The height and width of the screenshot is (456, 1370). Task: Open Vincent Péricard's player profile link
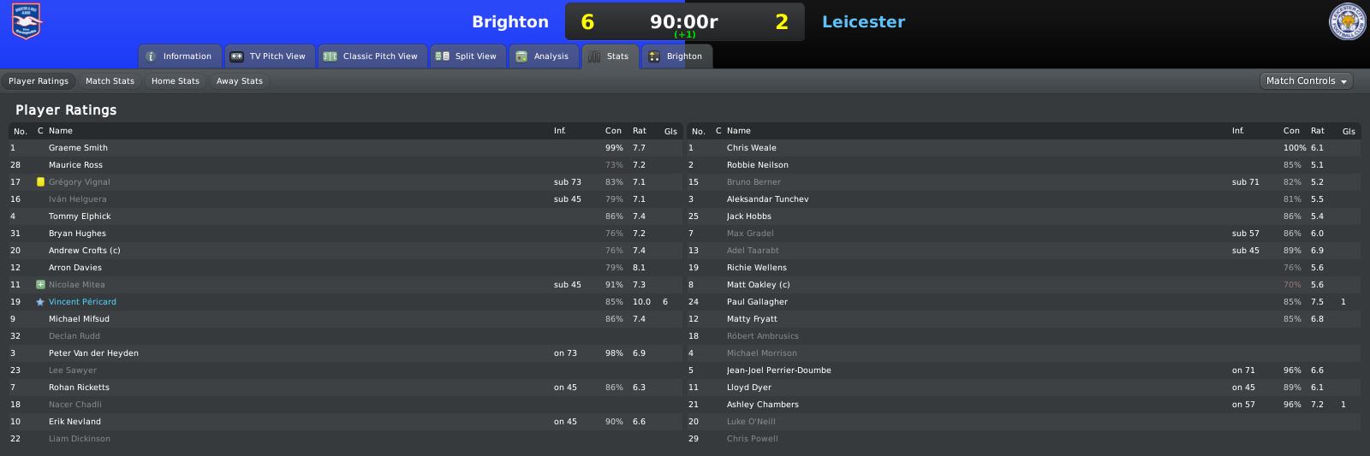(82, 302)
